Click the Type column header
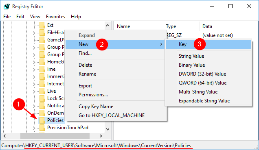This screenshot has width=259, height=150. (181, 26)
